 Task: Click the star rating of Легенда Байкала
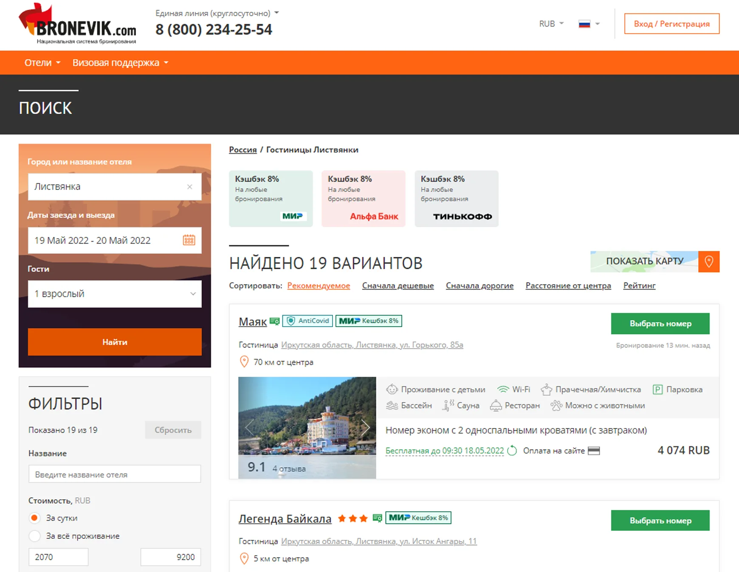point(353,518)
